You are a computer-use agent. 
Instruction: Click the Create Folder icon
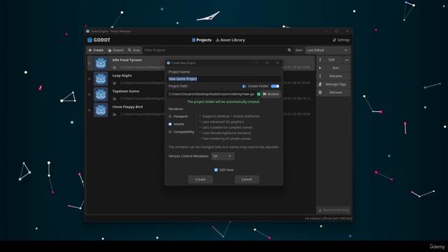244,86
